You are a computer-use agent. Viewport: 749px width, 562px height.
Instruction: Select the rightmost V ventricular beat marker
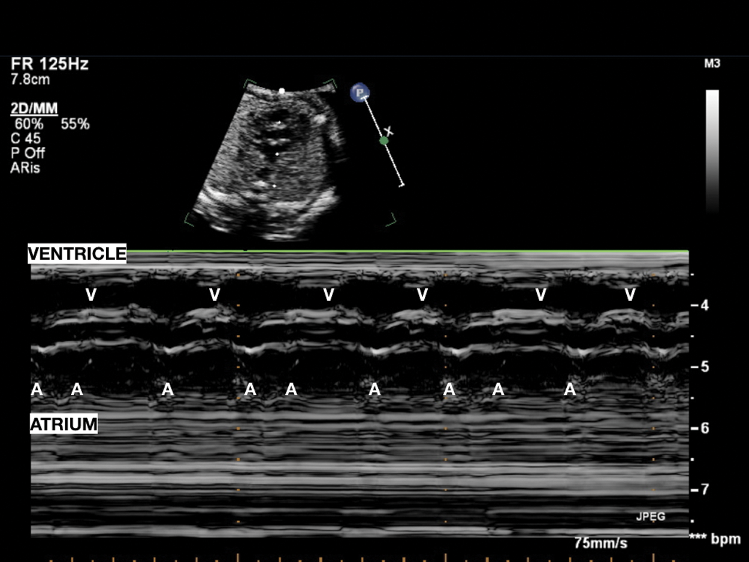coord(630,294)
